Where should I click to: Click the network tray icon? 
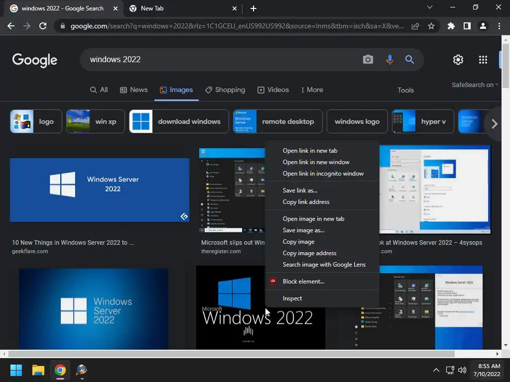450,370
